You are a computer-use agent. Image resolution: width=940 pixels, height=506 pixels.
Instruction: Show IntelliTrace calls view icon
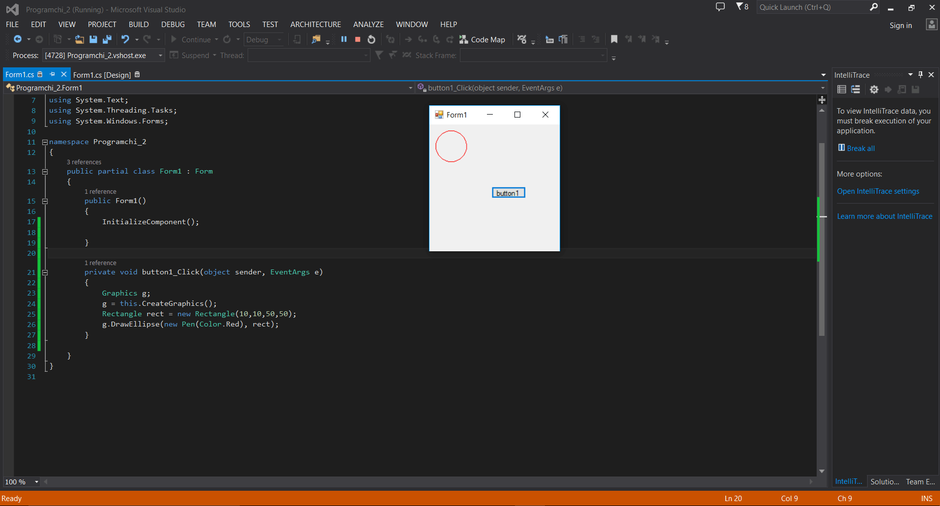[855, 89]
